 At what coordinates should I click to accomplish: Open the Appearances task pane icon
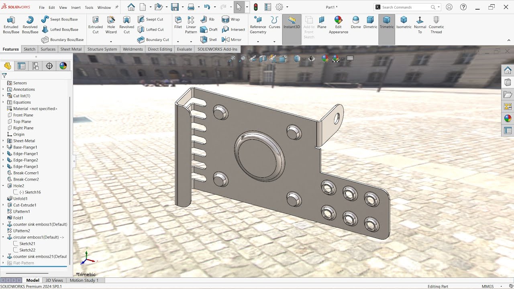[508, 118]
